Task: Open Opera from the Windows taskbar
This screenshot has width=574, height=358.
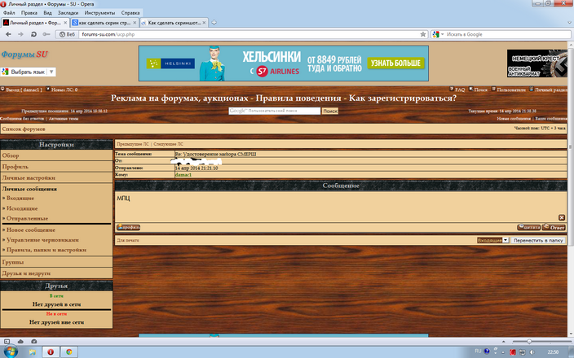Action: (x=51, y=351)
